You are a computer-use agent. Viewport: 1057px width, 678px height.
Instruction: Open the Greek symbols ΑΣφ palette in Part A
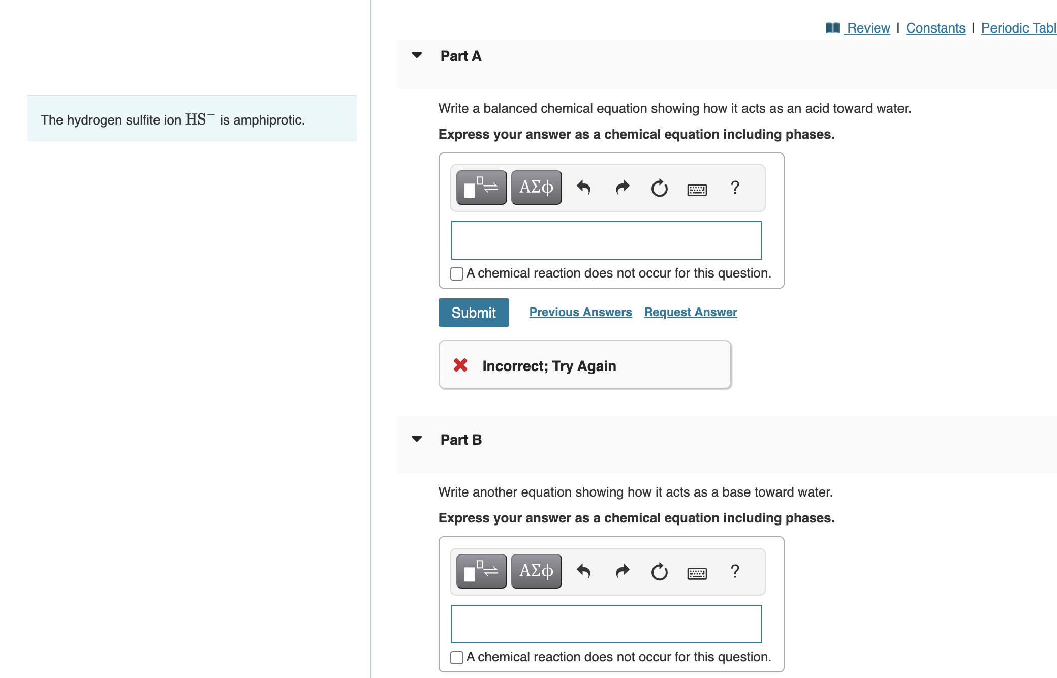point(536,187)
